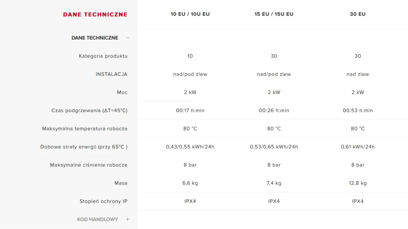
Task: Click the DANE TECHNICZNE section label
Action: pos(95,38)
